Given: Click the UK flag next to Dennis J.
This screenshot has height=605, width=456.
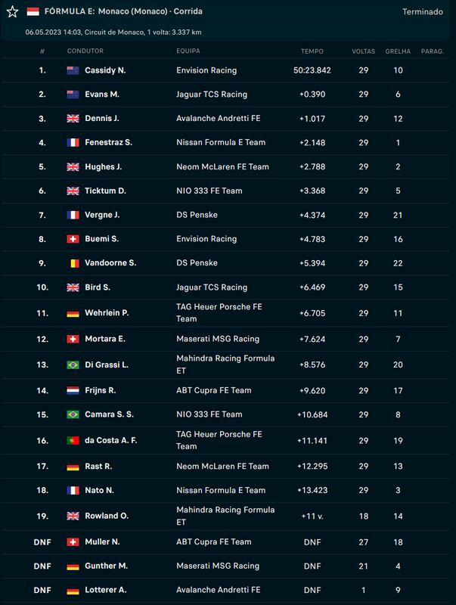Looking at the screenshot, I should (73, 119).
